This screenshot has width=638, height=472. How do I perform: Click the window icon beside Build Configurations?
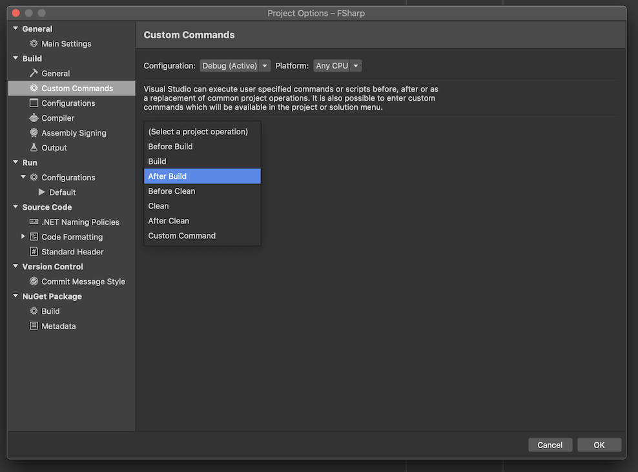click(34, 103)
